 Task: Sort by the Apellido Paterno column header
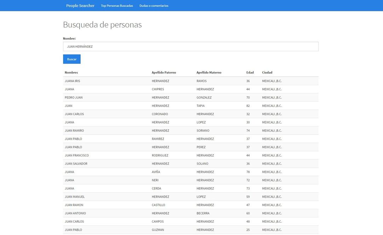(x=165, y=71)
